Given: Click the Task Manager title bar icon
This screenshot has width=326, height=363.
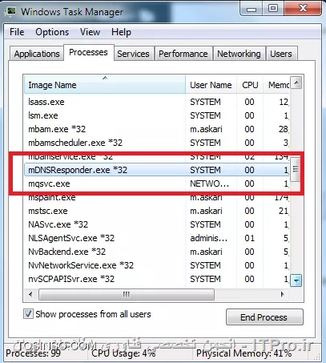Looking at the screenshot, I should point(11,11).
